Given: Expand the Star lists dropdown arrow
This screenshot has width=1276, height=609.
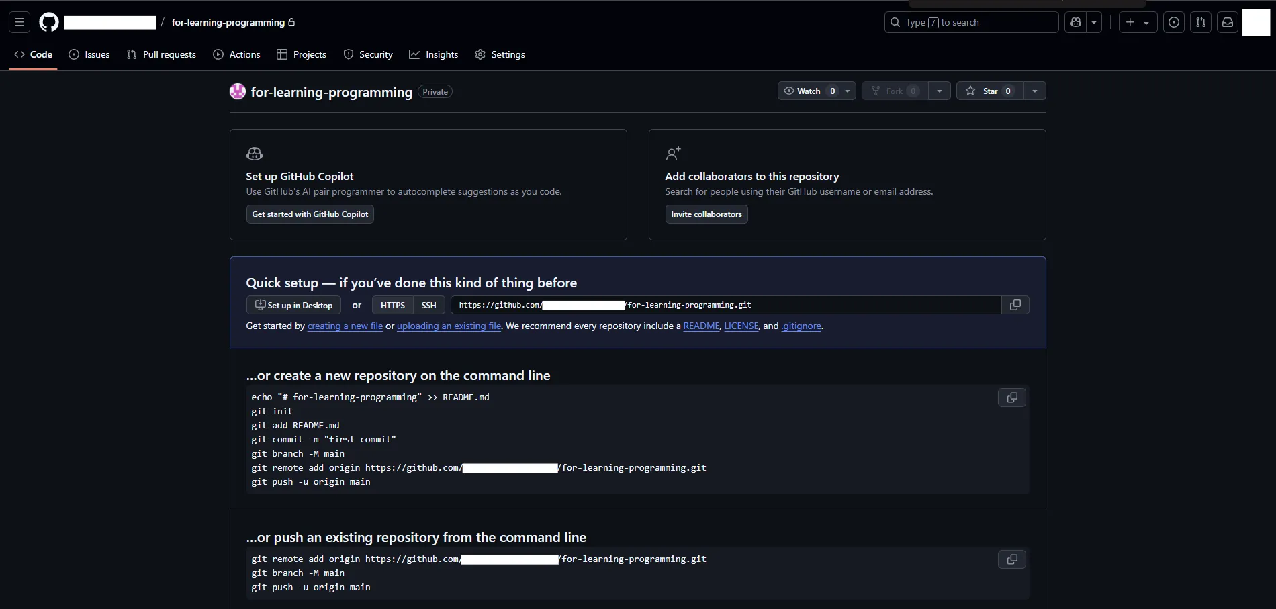Looking at the screenshot, I should pos(1035,91).
